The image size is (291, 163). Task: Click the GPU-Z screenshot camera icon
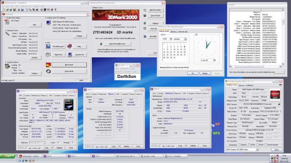pos(280,85)
